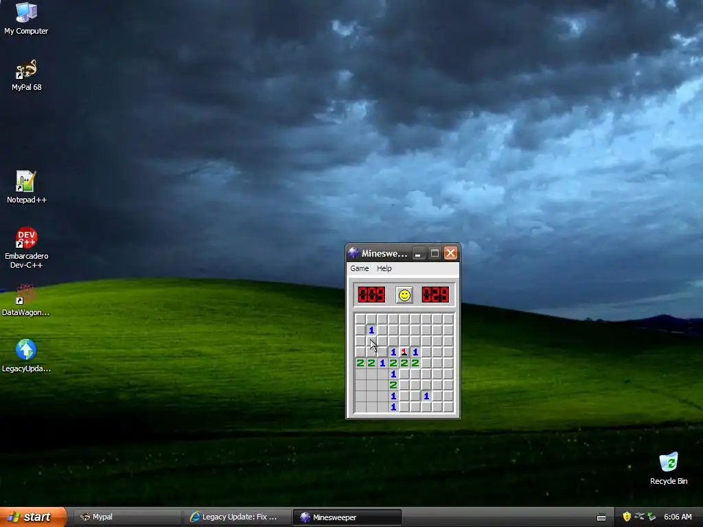Viewport: 703px width, 527px height.
Task: Uncover the top-right corner cell of the minefield
Action: point(448,319)
